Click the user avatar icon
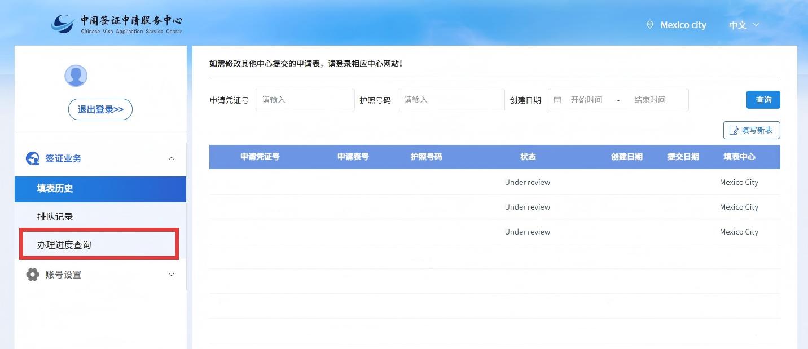808x349 pixels. coord(76,76)
